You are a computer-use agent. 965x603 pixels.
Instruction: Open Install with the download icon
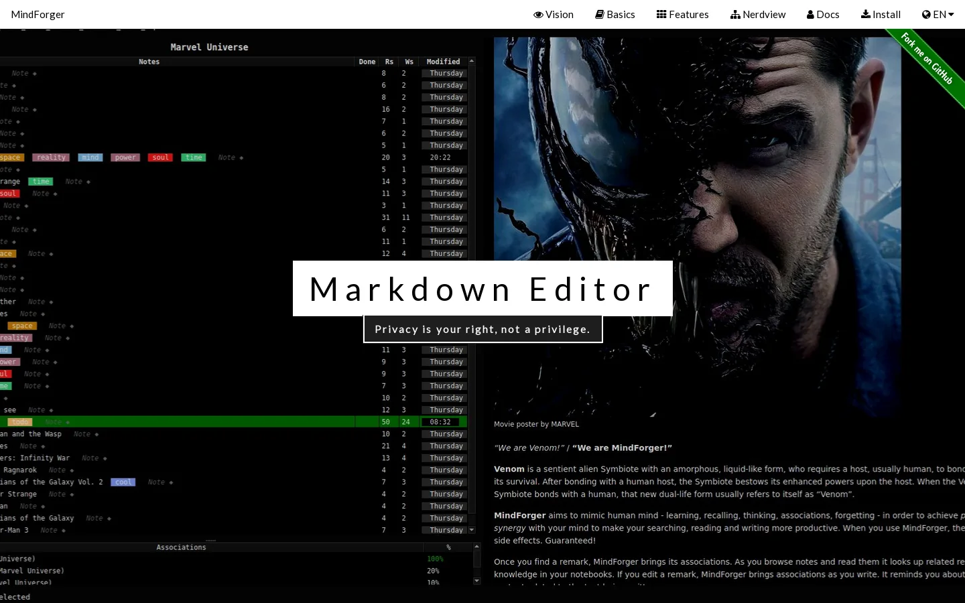point(881,14)
